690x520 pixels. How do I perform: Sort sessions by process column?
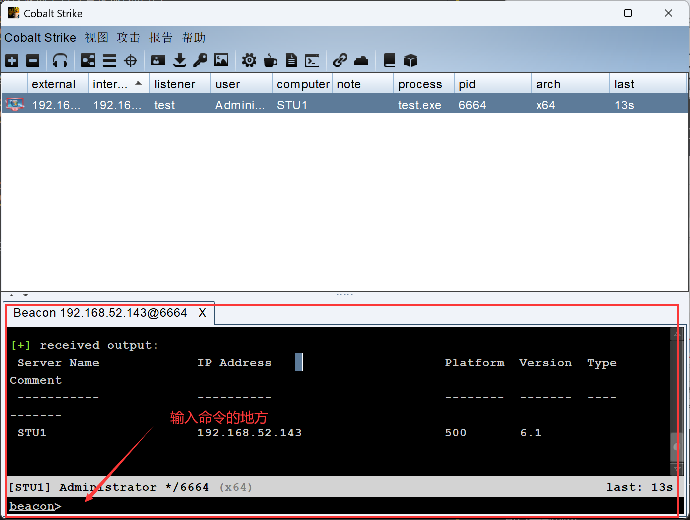tap(424, 84)
